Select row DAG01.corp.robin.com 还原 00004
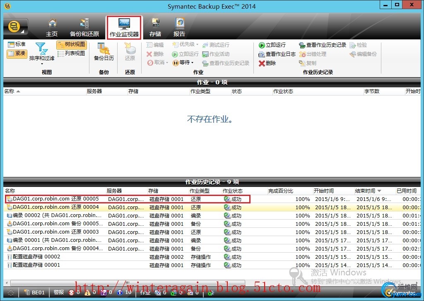 pyautogui.click(x=212, y=207)
